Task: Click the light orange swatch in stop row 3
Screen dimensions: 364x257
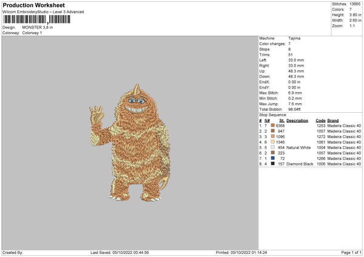Action: click(x=273, y=136)
